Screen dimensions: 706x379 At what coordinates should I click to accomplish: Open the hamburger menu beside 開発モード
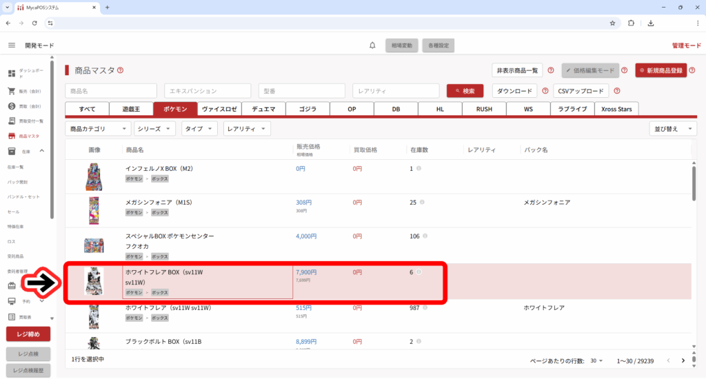12,45
